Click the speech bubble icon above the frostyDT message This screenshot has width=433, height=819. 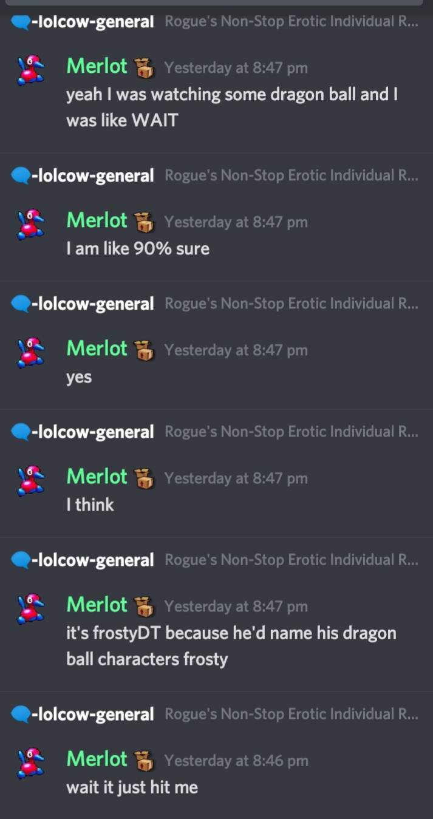(21, 560)
